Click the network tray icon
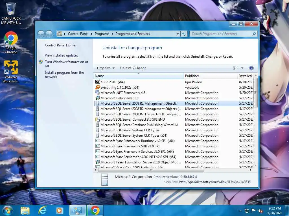Viewport: 289px width, 216px height. click(x=247, y=211)
